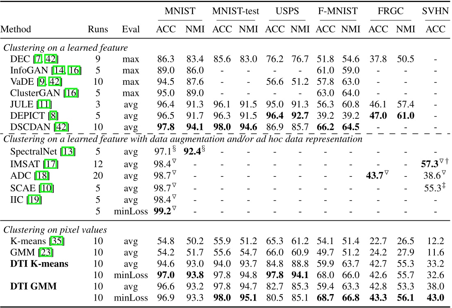Click reference 9 next to VaDE
Image resolution: width=452 pixels, height=308 pixels.
(43, 81)
